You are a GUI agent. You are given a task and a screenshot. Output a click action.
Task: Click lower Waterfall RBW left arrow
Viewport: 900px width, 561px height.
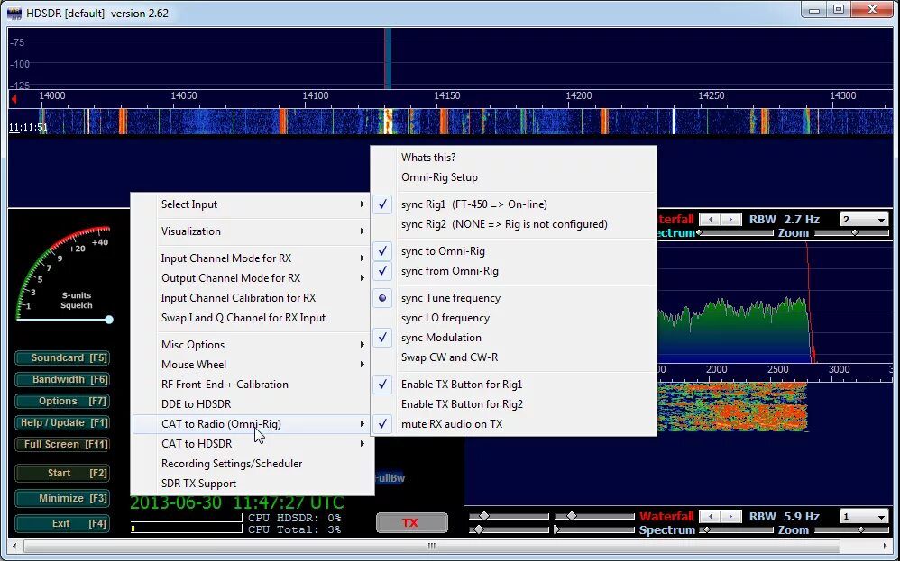pyautogui.click(x=710, y=516)
